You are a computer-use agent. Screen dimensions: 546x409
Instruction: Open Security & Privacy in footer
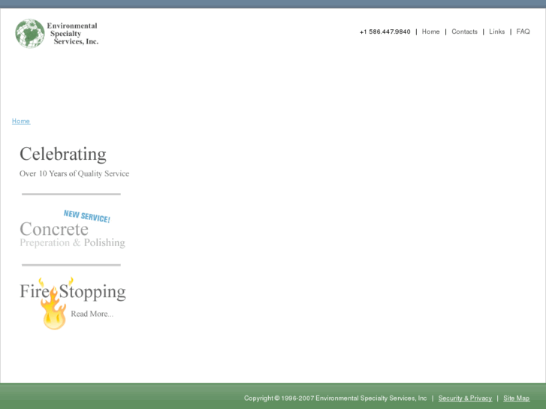(465, 398)
